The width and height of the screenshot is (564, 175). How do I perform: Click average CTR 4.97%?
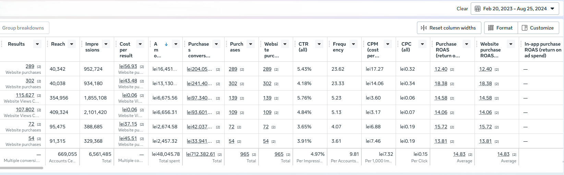click(317, 154)
